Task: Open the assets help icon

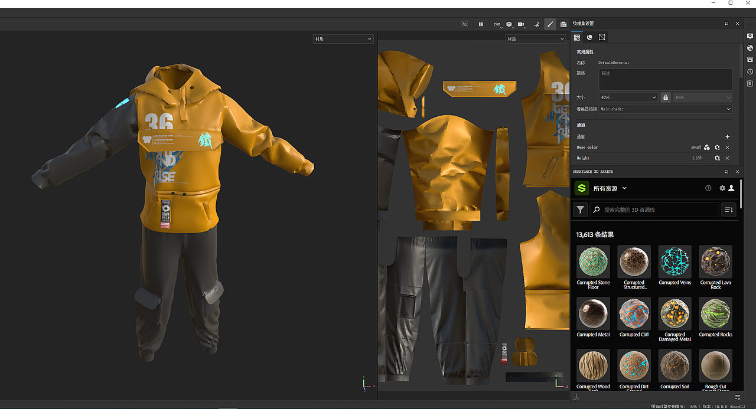Action: click(708, 188)
